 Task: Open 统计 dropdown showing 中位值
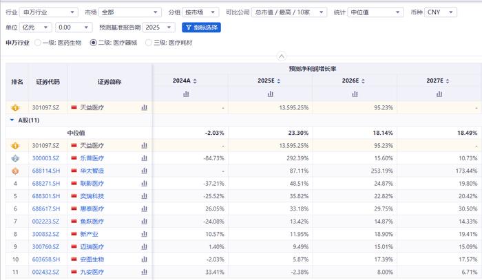click(x=375, y=12)
